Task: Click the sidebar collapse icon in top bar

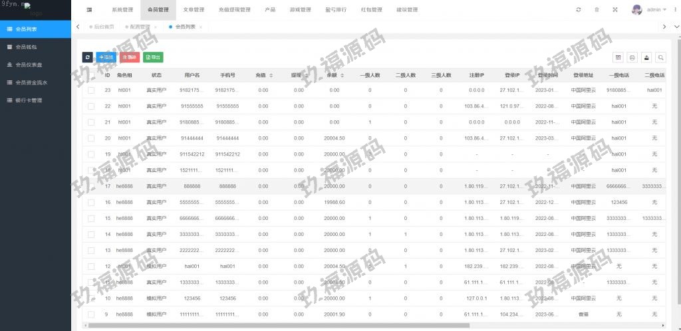Action: 89,10
